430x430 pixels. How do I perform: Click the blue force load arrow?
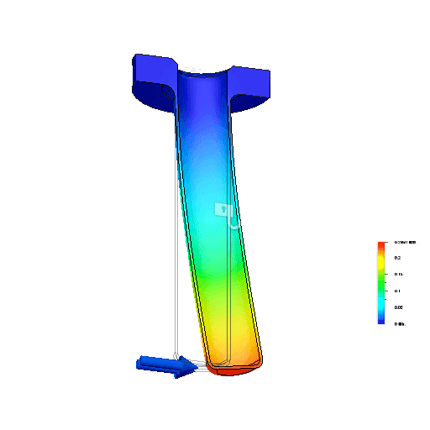pyautogui.click(x=166, y=367)
